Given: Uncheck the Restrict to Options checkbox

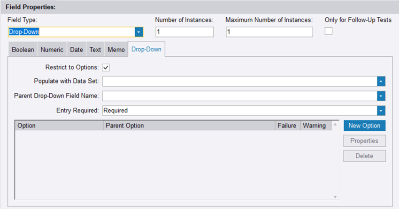Looking at the screenshot, I should [x=106, y=67].
